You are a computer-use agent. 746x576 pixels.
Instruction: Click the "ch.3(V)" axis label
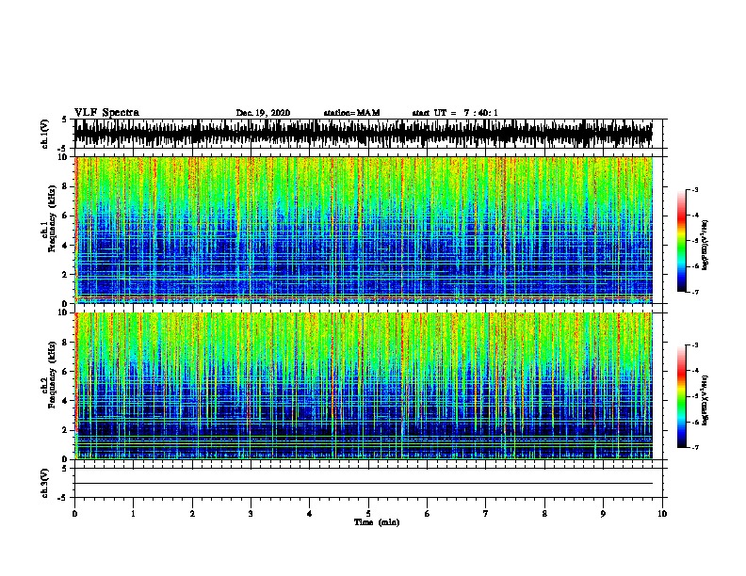pos(45,483)
